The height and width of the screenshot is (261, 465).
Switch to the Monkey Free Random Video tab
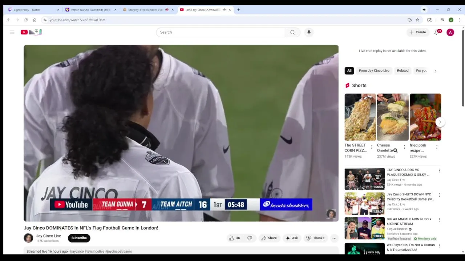(148, 10)
